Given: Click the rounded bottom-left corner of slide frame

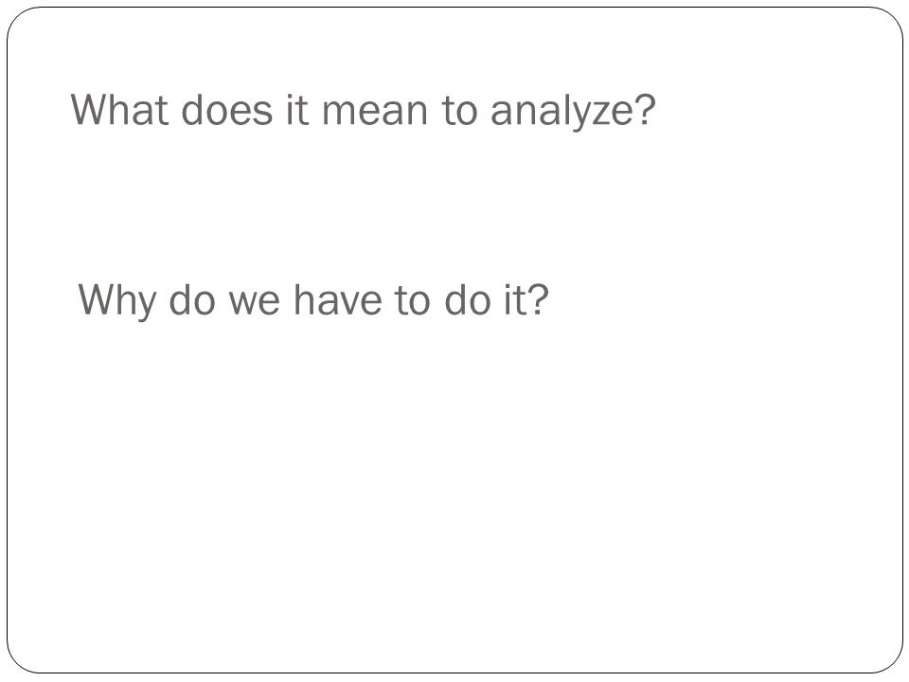Looking at the screenshot, I should (x=19, y=661).
